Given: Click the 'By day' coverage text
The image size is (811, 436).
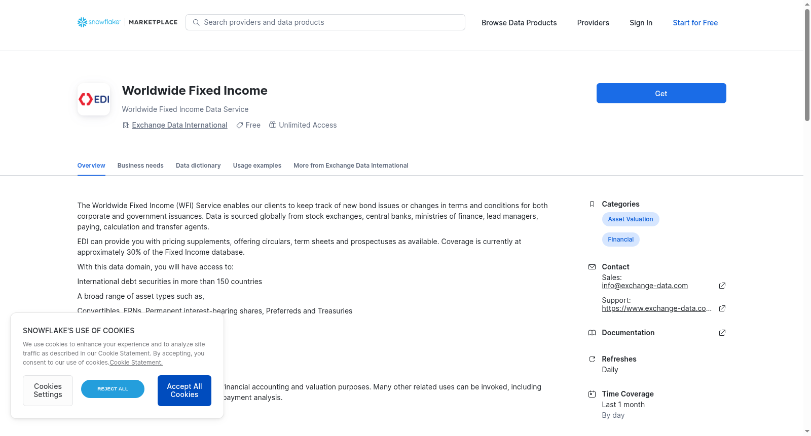Looking at the screenshot, I should [613, 415].
